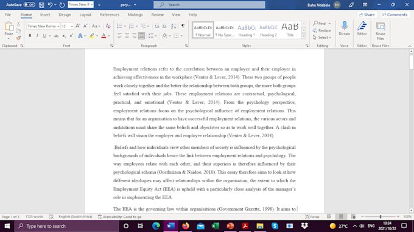The image size is (414, 232).
Task: Open the Quick Access Toolbar customize dropdown
Action: pos(99,5)
